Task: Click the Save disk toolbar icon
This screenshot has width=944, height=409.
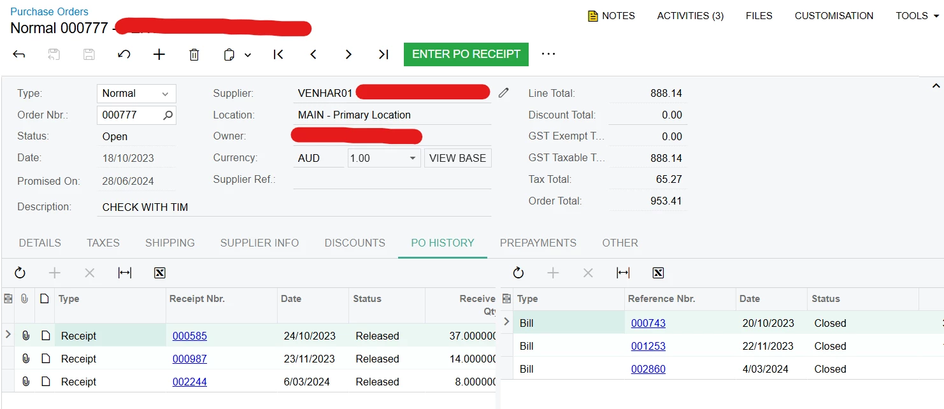Action: pyautogui.click(x=89, y=55)
